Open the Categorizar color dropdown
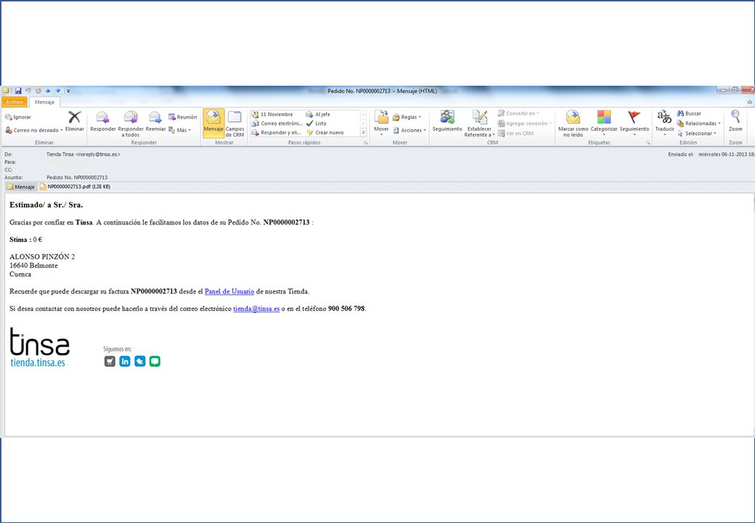Screen dimensions: 755x523 tap(604, 123)
